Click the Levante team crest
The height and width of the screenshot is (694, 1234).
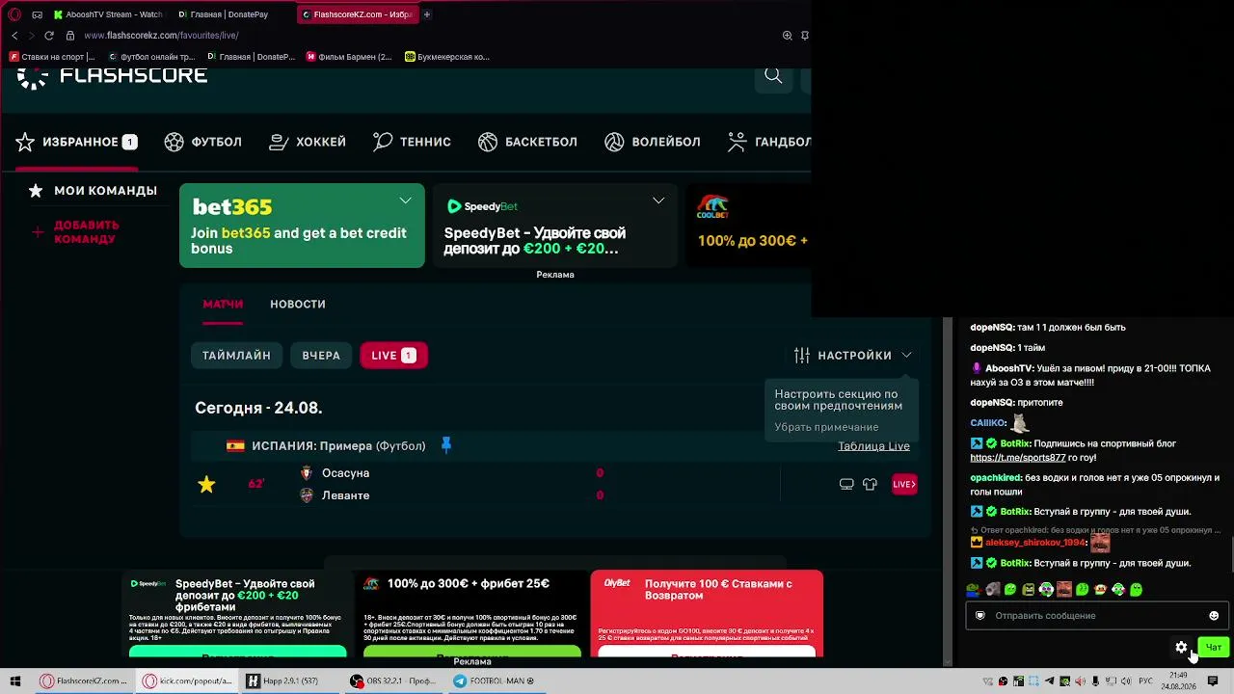[307, 495]
